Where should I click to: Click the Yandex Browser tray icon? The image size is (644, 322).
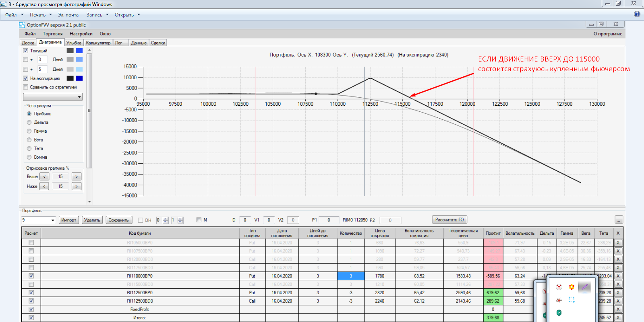[559, 287]
